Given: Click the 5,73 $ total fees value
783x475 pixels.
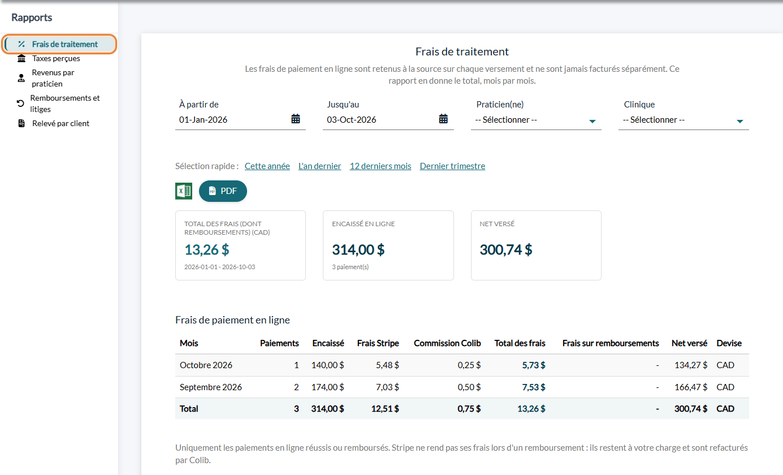Looking at the screenshot, I should click(x=534, y=365).
